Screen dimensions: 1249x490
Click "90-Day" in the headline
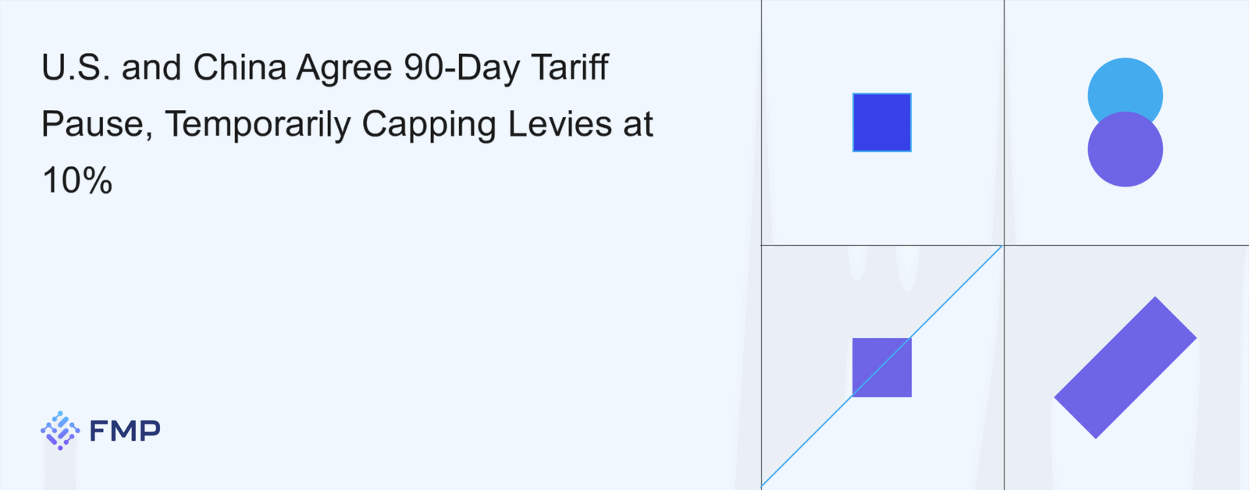click(x=462, y=68)
